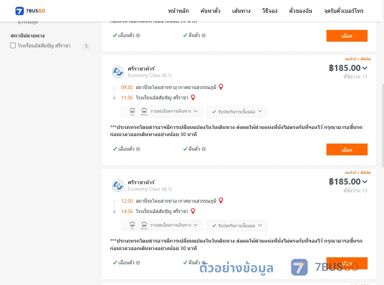The height and width of the screenshot is (285, 384).
Task: Open map pin for 11:36 arrival stop
Action: (193, 98)
